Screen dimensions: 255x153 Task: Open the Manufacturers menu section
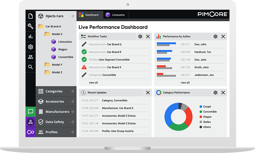[56, 112]
